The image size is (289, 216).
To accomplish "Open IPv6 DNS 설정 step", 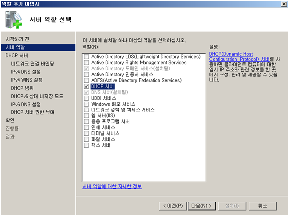I will pos(26,104).
